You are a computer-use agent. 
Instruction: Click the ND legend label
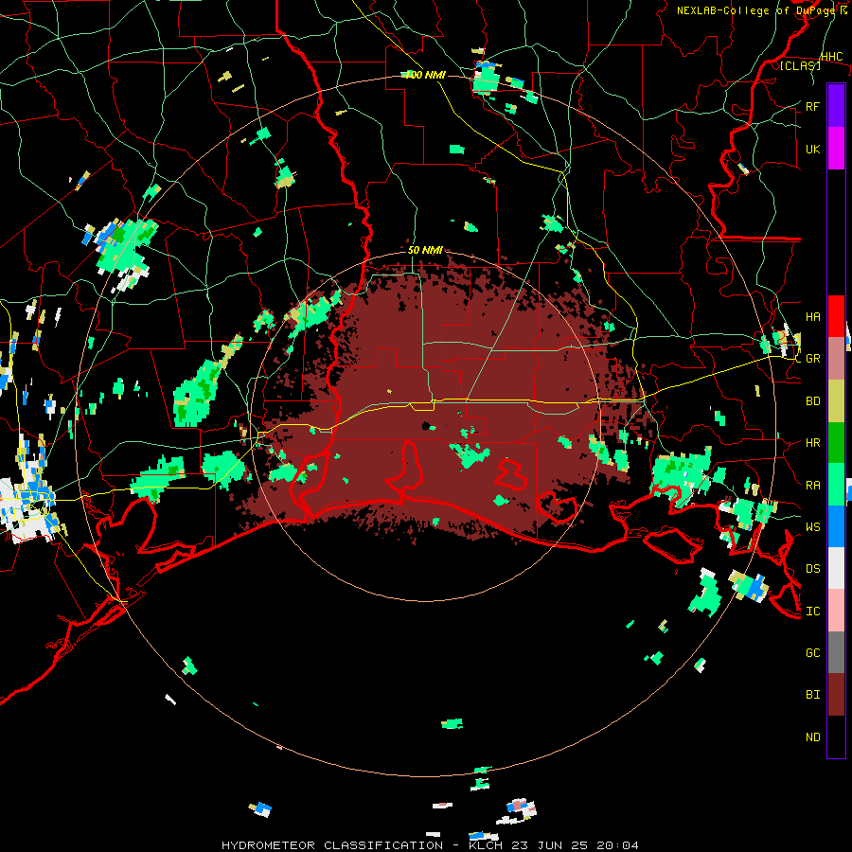812,737
